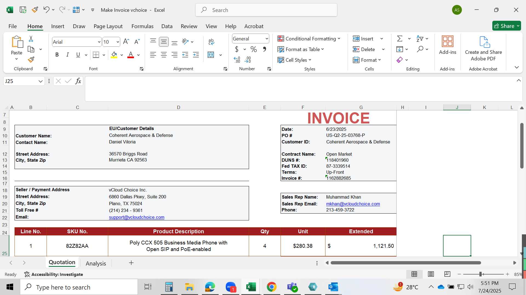The image size is (526, 295).
Task: Open the Name Box dropdown arrow
Action: pyautogui.click(x=41, y=81)
